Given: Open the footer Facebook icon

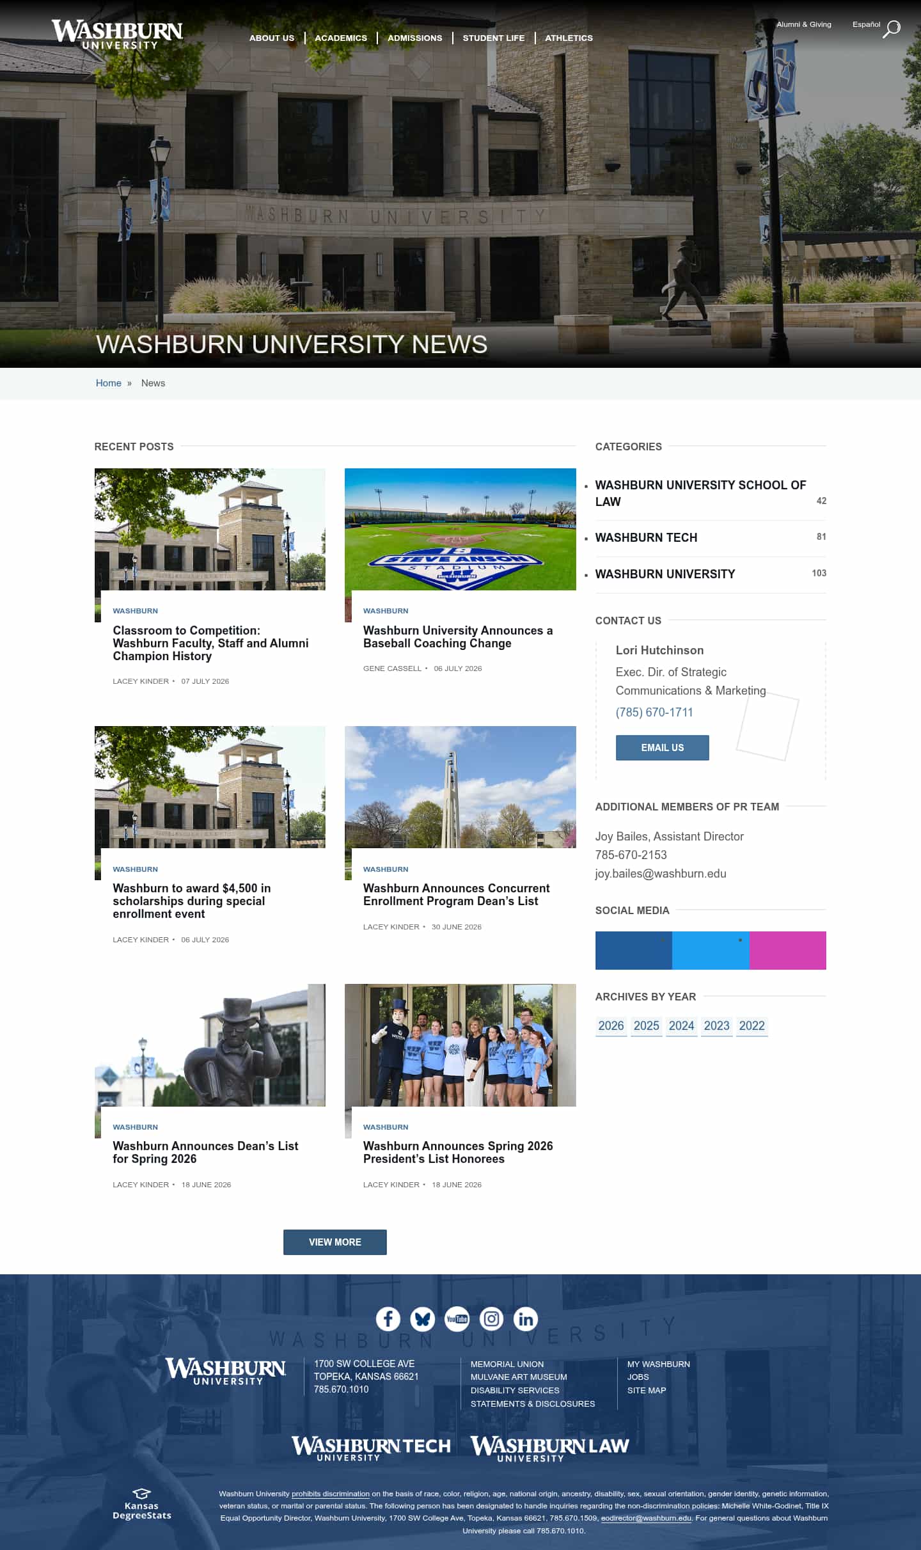Looking at the screenshot, I should [388, 1318].
